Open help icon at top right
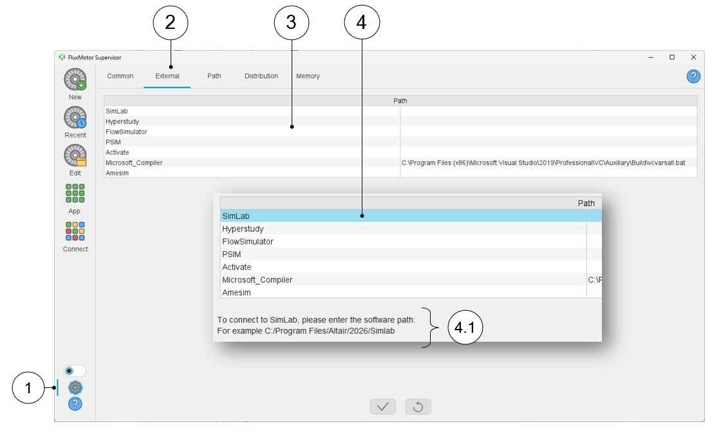 693,76
